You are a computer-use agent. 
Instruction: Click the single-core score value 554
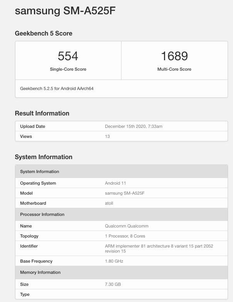[x=68, y=56]
